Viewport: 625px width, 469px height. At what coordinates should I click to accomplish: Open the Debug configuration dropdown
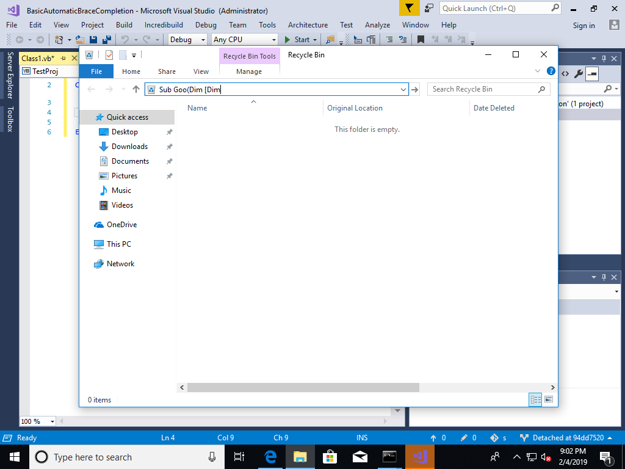(x=203, y=40)
